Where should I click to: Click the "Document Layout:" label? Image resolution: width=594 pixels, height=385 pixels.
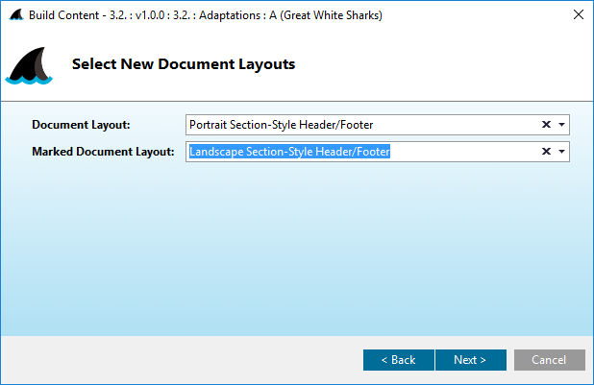[81, 125]
